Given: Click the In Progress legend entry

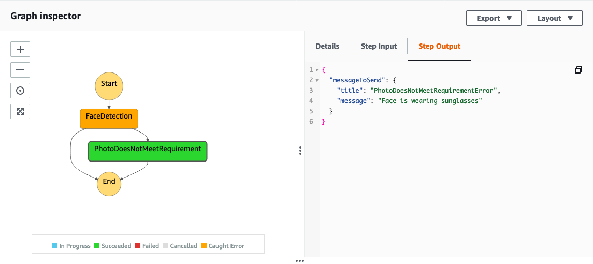Looking at the screenshot, I should [x=71, y=246].
